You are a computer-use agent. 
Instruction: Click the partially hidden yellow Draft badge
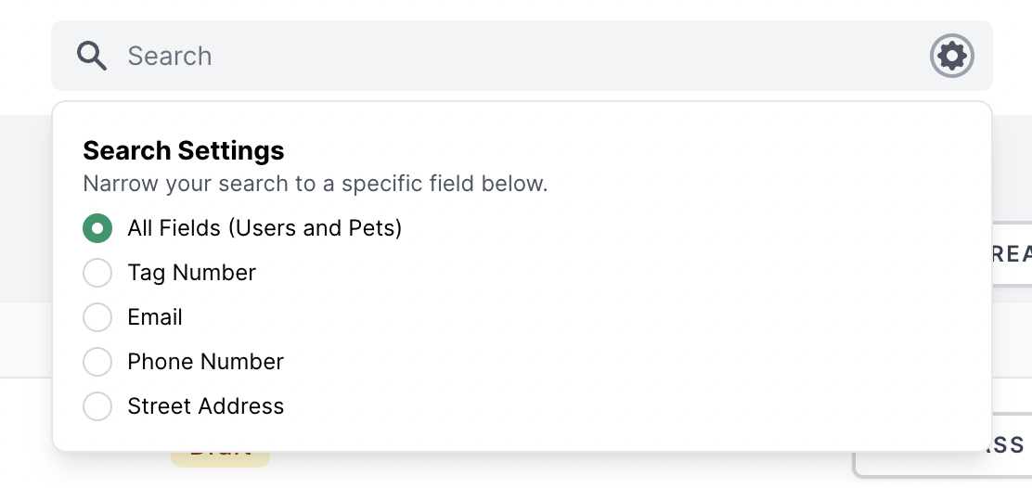220,457
